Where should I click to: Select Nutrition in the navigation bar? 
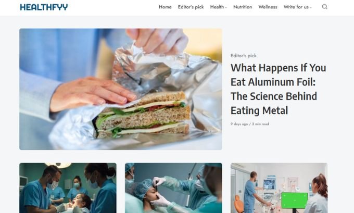coord(243,7)
